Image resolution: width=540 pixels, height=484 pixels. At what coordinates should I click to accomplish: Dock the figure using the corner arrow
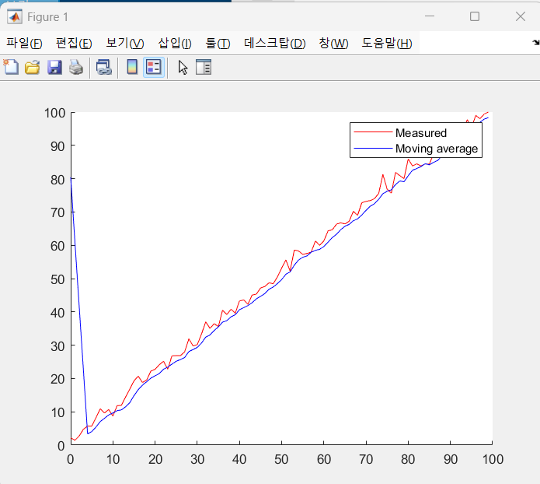click(x=536, y=43)
